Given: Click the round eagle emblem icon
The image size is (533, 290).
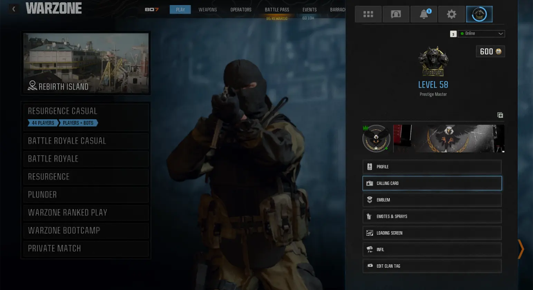Looking at the screenshot, I should pos(376,138).
